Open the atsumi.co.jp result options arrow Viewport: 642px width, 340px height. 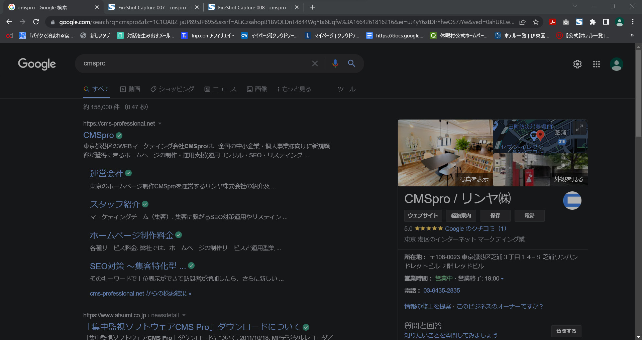(184, 315)
